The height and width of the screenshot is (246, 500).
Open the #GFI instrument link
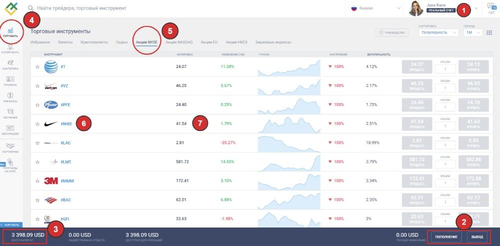[65, 219]
